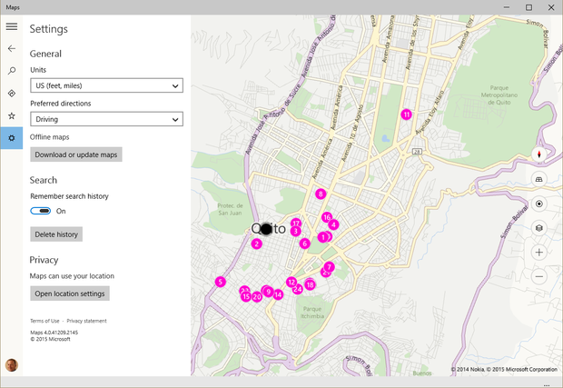This screenshot has width=563, height=388.
Task: Expand the Units dropdown
Action: [106, 85]
